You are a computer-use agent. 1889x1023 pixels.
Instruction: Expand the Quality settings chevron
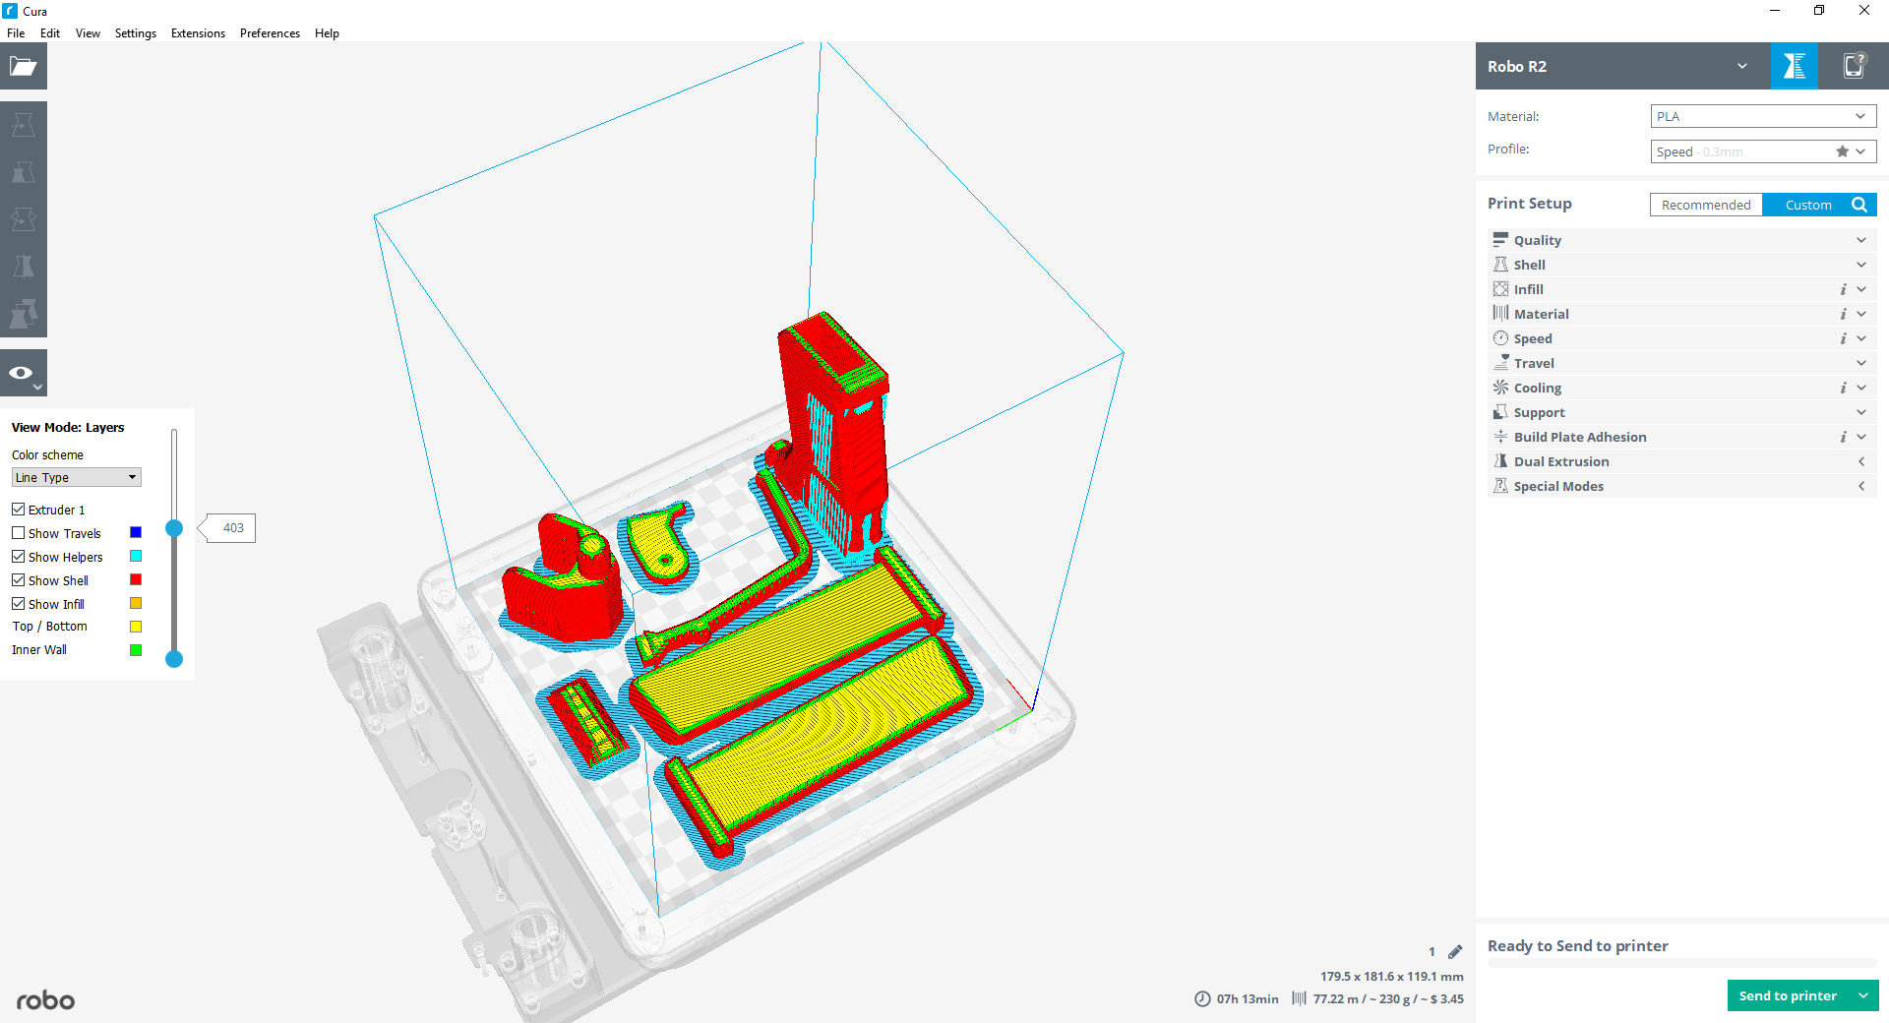click(1861, 240)
